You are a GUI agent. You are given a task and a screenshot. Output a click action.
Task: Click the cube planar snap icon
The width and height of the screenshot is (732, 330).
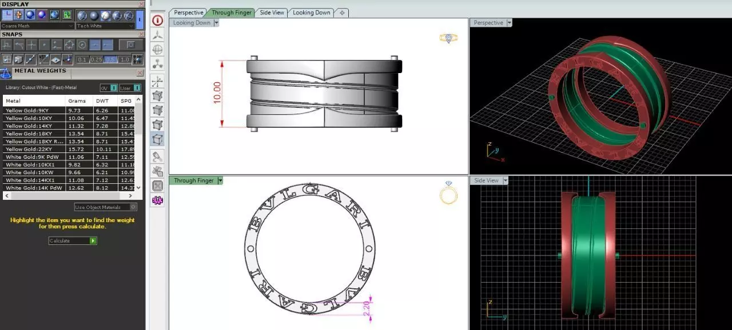click(18, 59)
